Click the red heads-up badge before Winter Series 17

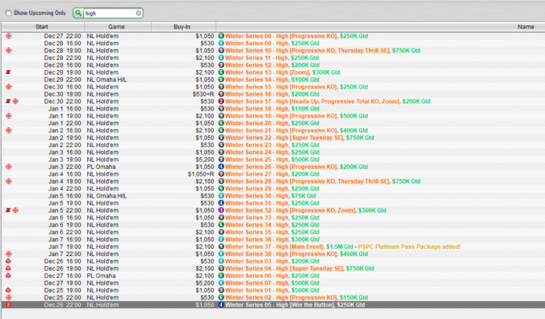(x=220, y=101)
